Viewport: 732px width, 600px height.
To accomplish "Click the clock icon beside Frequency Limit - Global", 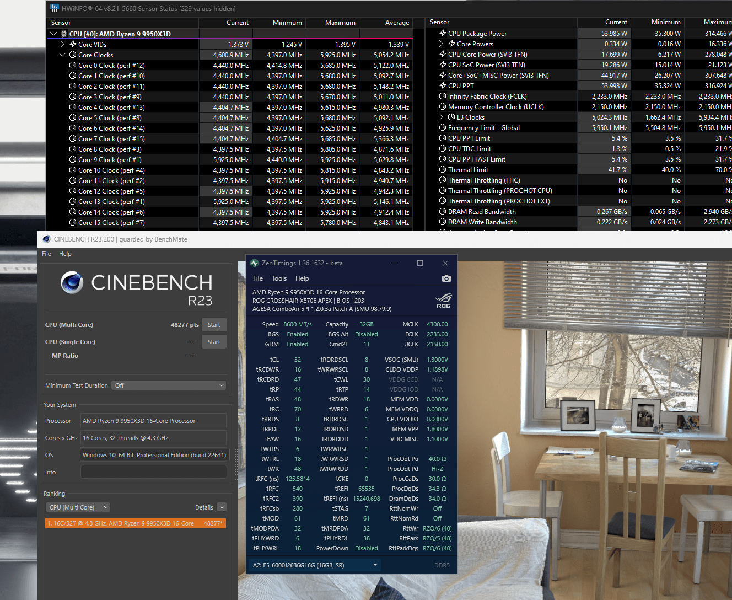I will coord(443,127).
